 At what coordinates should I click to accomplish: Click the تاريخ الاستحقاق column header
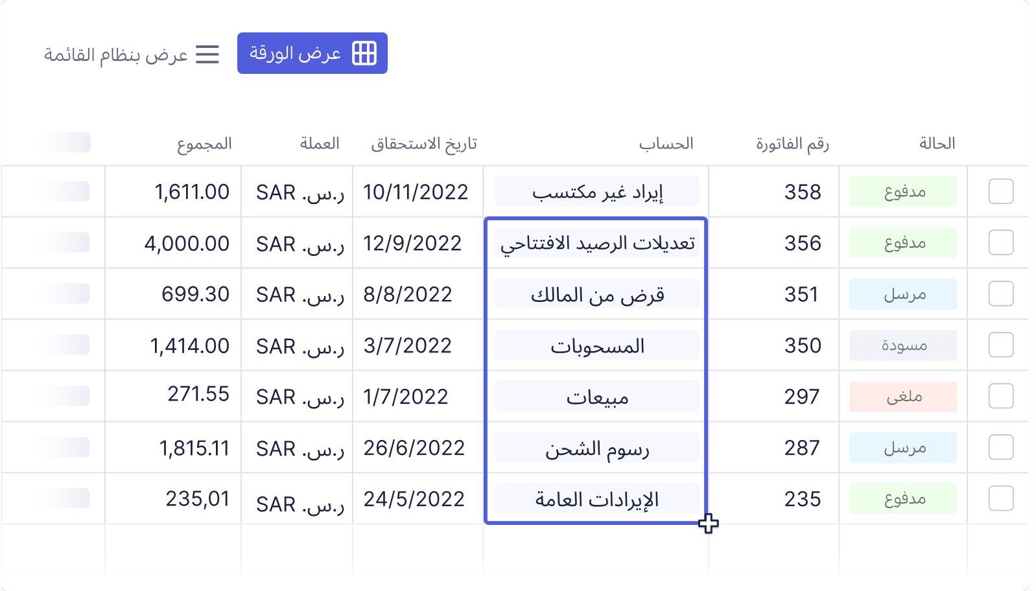pyautogui.click(x=423, y=143)
